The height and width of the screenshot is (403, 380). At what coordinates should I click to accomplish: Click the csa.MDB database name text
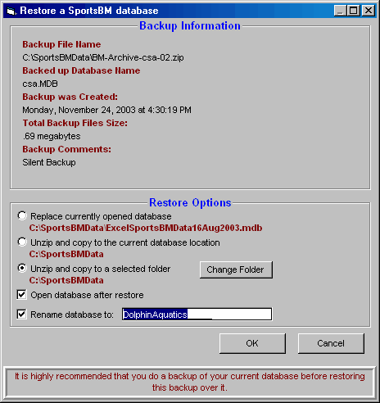pos(40,84)
